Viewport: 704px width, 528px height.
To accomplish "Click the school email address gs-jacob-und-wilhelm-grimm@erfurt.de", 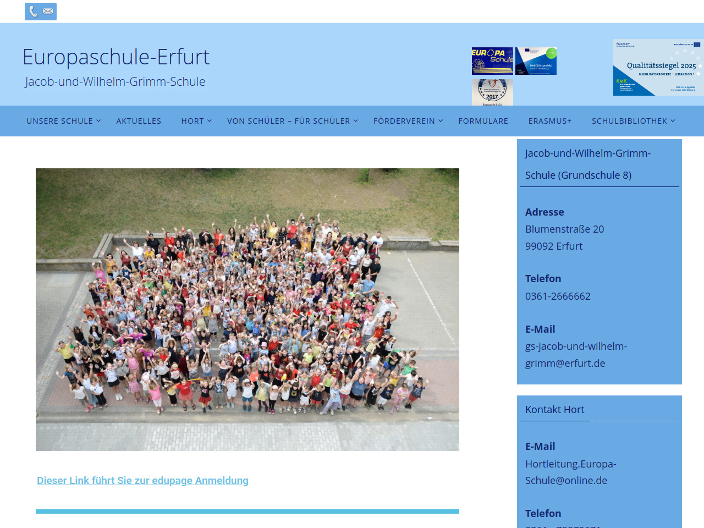I will [576, 355].
